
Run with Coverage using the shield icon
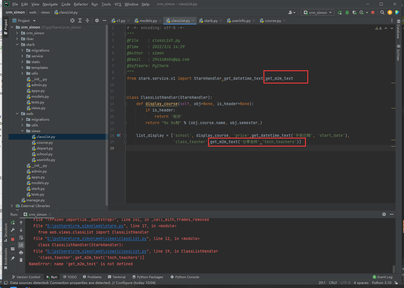(x=354, y=12)
